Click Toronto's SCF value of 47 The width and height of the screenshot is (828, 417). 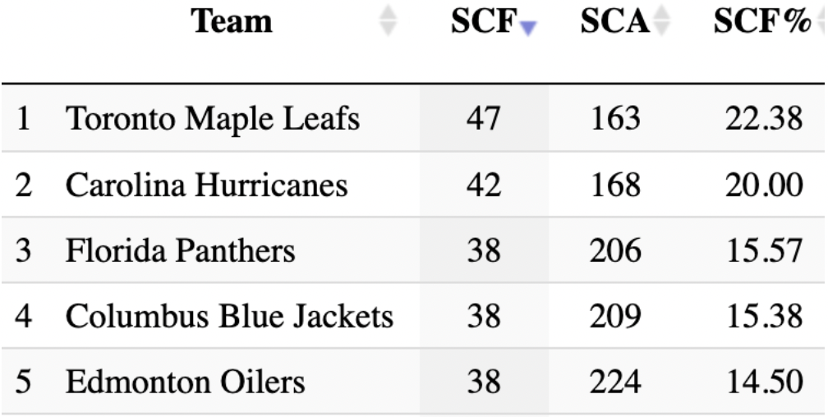tap(483, 120)
